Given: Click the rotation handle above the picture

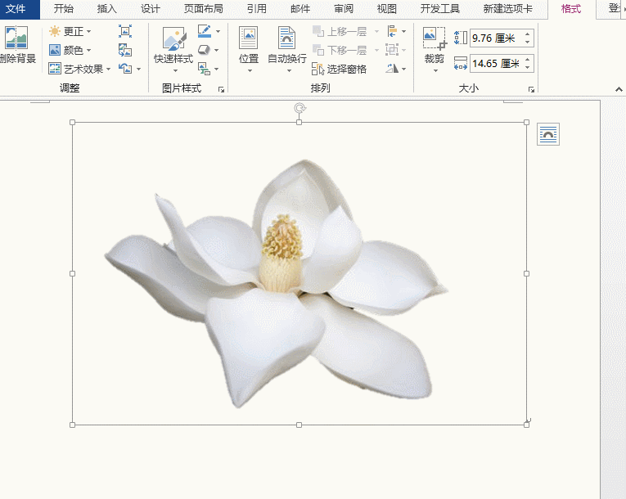Looking at the screenshot, I should coord(299,108).
